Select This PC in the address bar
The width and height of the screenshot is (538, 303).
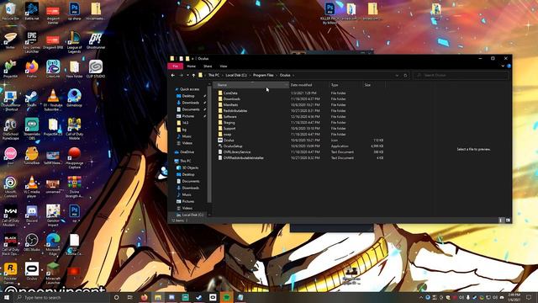[214, 75]
